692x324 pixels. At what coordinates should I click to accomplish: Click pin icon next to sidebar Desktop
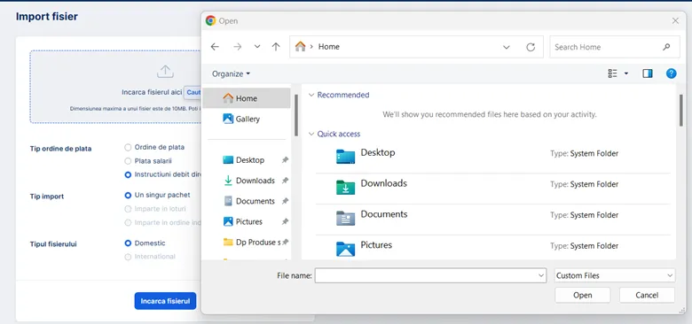(x=285, y=160)
